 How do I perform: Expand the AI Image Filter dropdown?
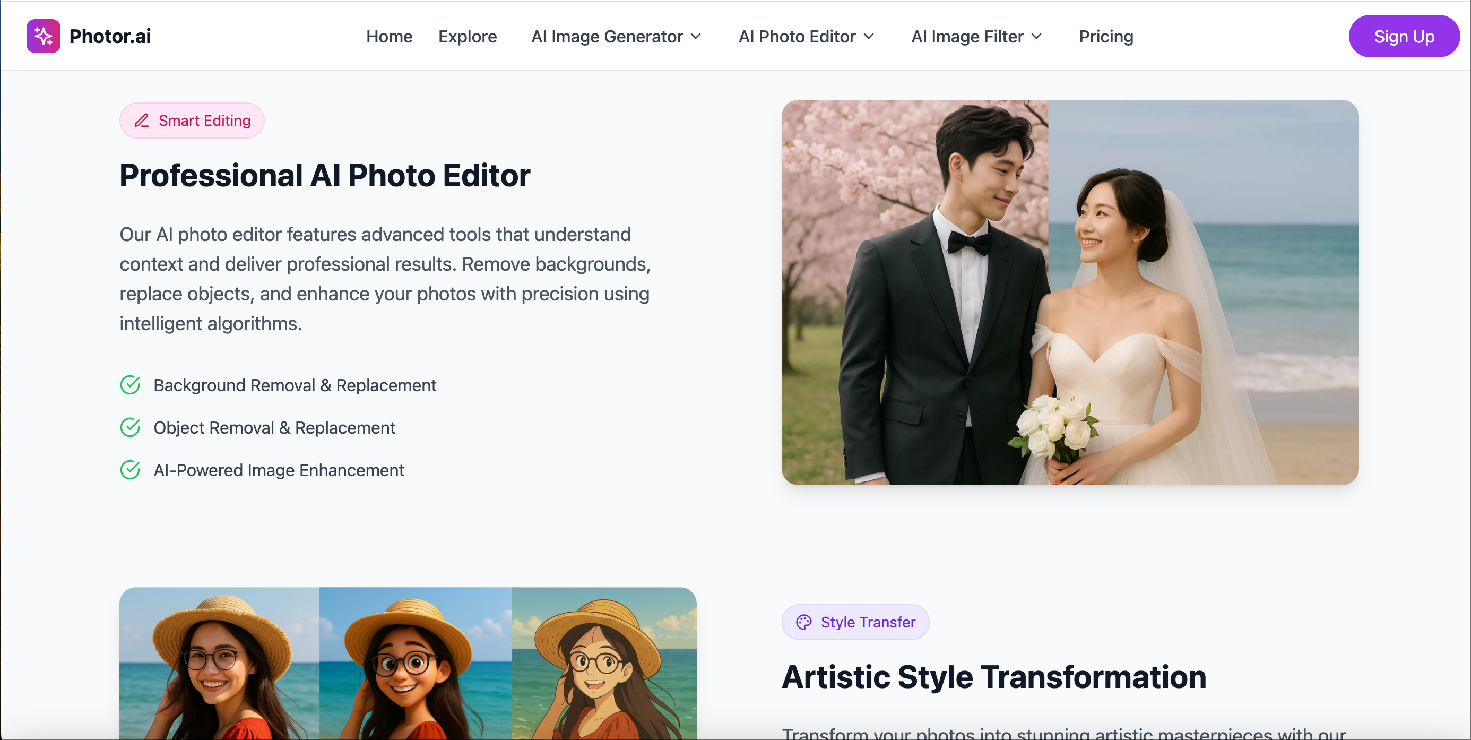click(x=976, y=36)
